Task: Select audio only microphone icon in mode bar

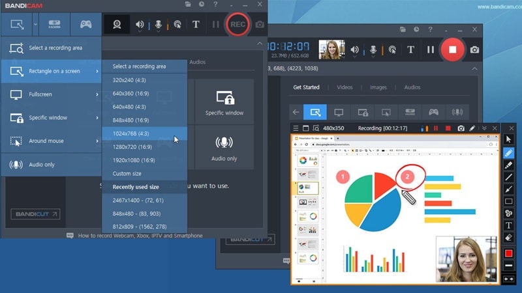Action: pyautogui.click(x=457, y=112)
